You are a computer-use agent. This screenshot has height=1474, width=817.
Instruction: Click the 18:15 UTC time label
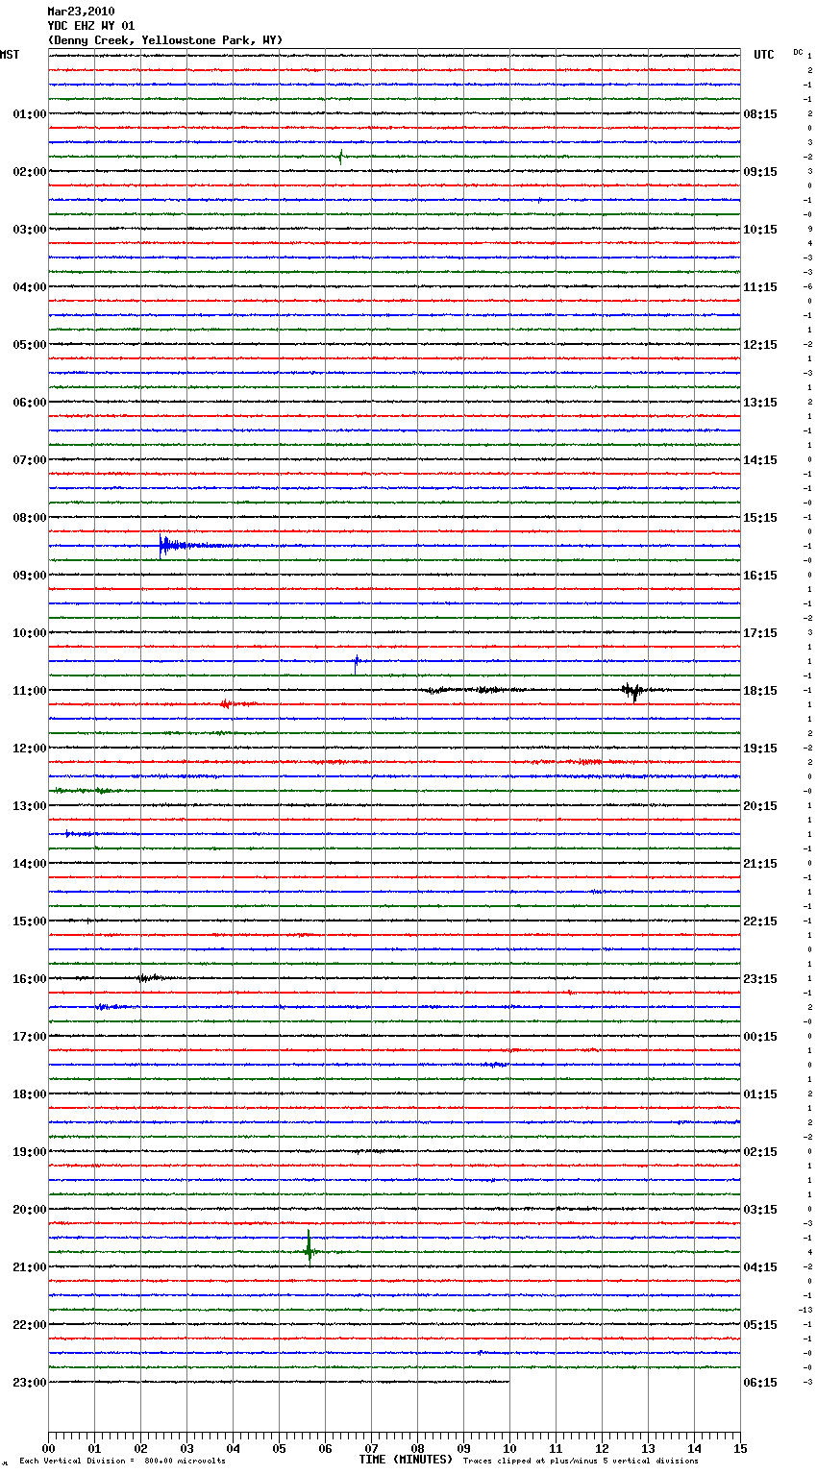click(760, 691)
